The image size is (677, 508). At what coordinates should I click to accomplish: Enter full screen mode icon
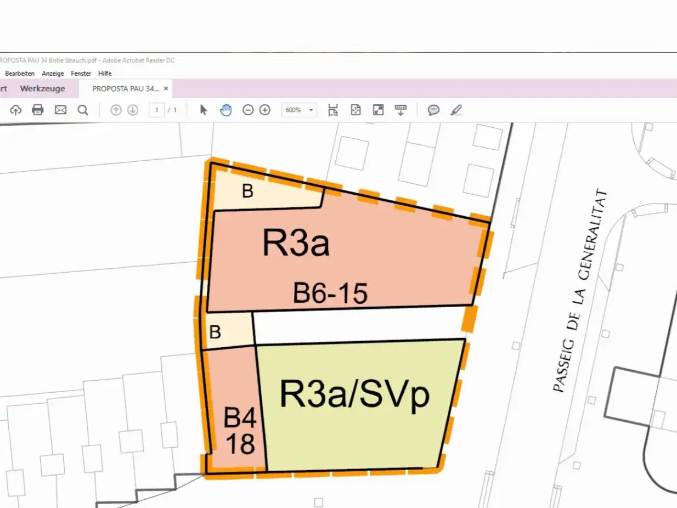378,110
